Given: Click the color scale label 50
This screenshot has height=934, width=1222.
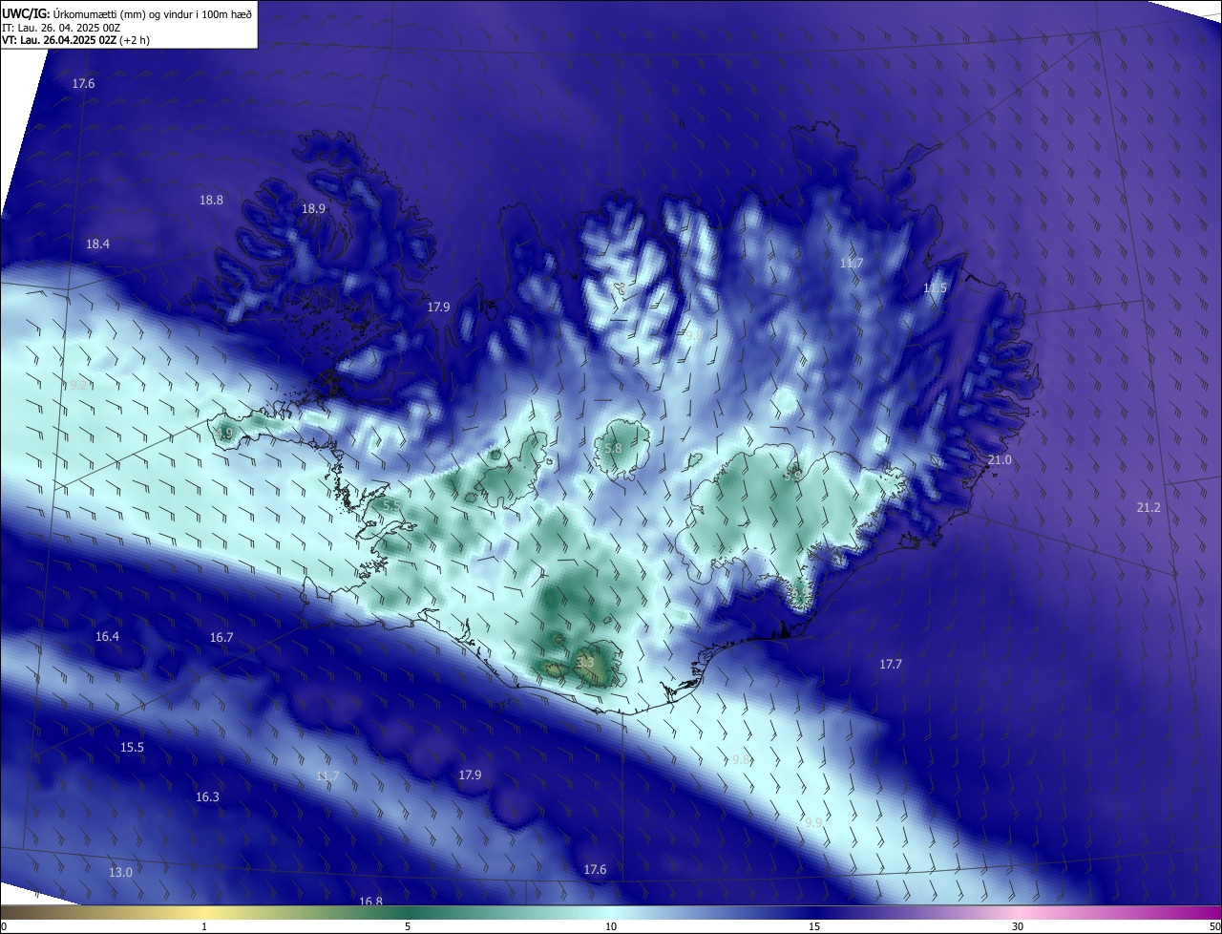Looking at the screenshot, I should [1213, 926].
